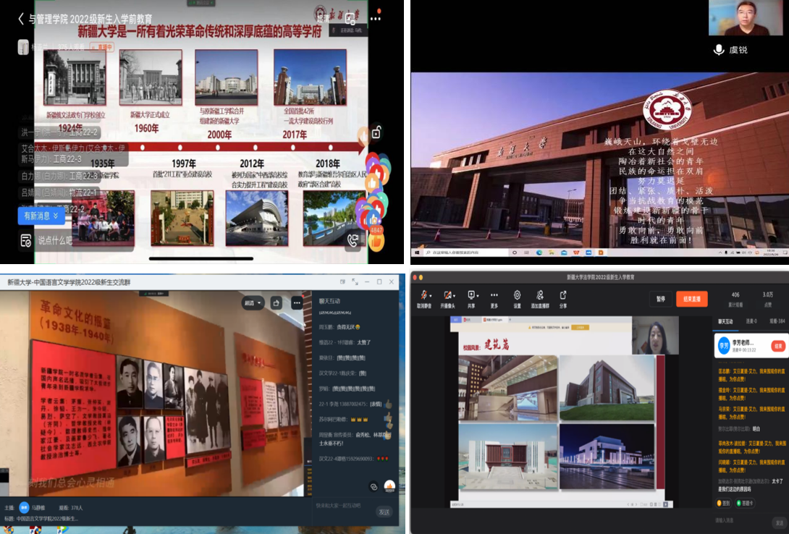Toggle the screen lock icon in the mobile livestream
Screen dimensions: 789x534
point(376,132)
